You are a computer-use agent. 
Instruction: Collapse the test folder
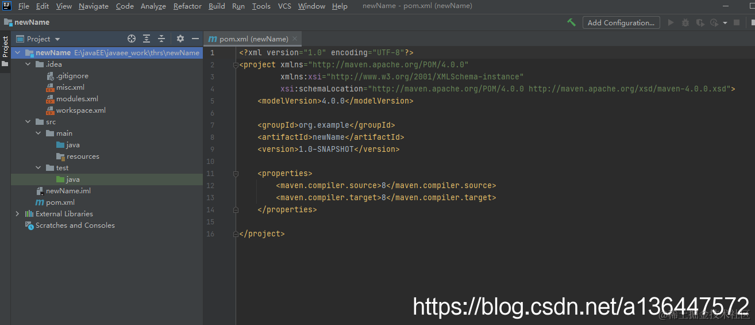(x=38, y=167)
